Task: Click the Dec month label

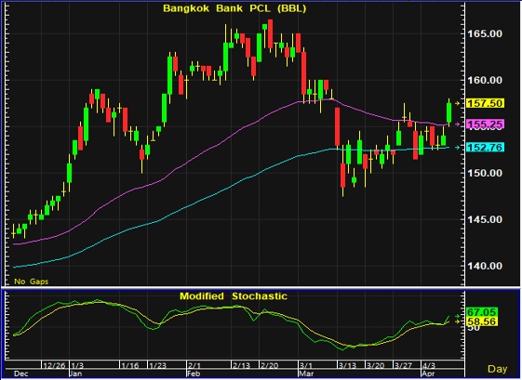Action: pos(21,373)
